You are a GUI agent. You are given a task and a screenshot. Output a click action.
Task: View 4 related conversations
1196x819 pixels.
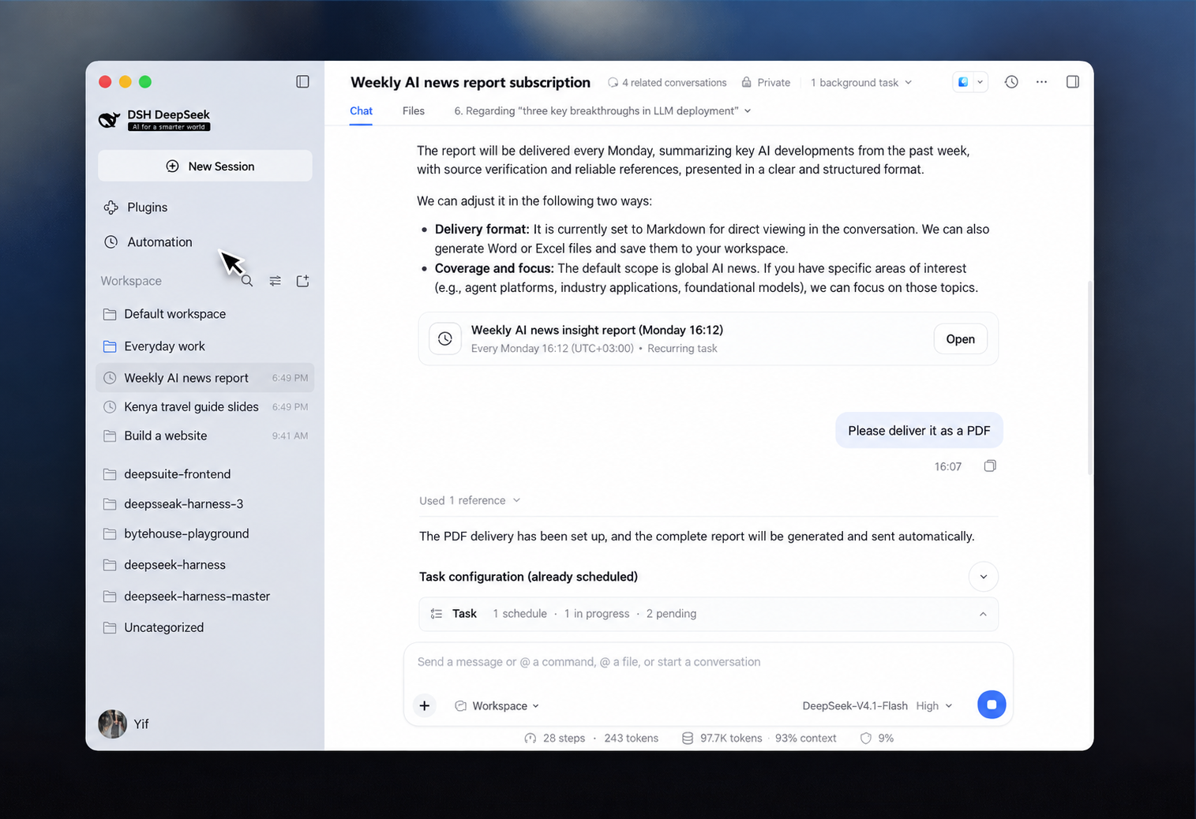[667, 83]
